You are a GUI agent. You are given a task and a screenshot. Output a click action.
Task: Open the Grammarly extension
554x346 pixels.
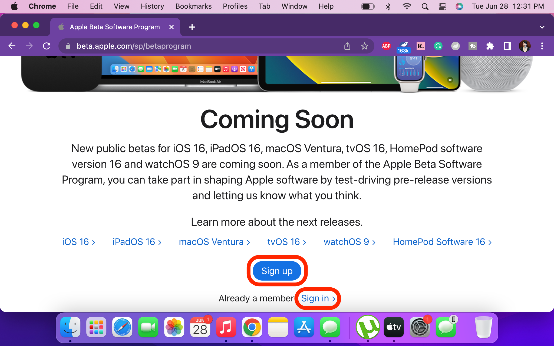[438, 46]
